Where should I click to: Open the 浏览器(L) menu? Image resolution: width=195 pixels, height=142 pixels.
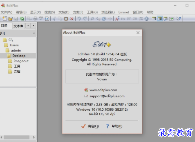pyautogui.click(x=108, y=12)
